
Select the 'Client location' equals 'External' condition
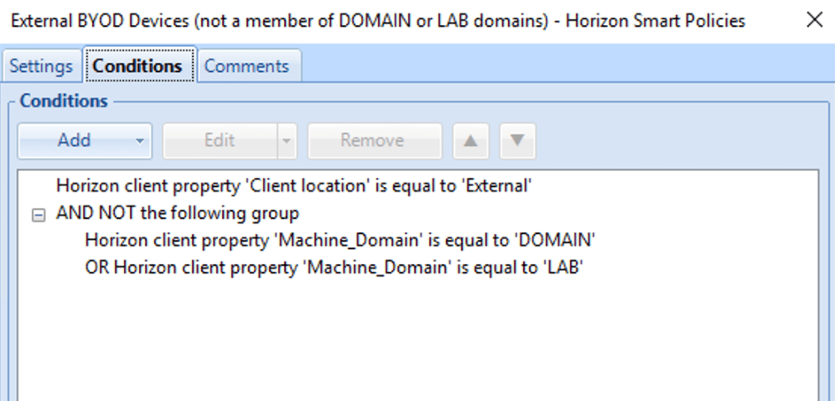(294, 186)
